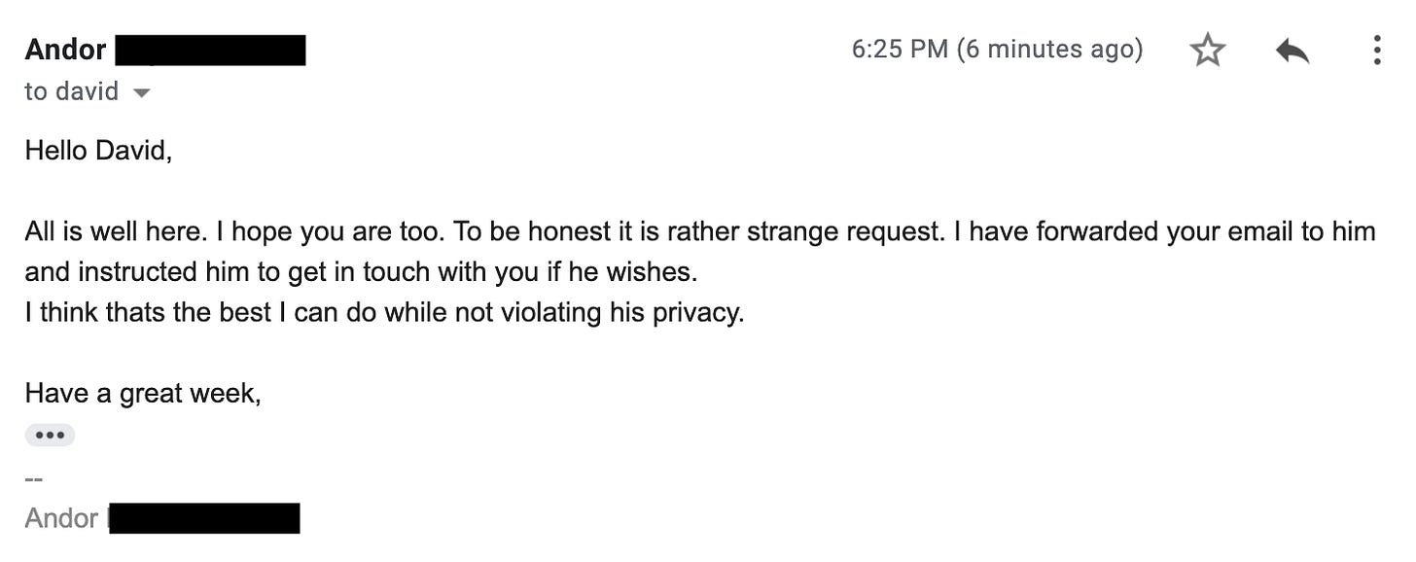Click the redacted box next to sender name
Viewport: 1416px width, 562px height.
pyautogui.click(x=210, y=50)
